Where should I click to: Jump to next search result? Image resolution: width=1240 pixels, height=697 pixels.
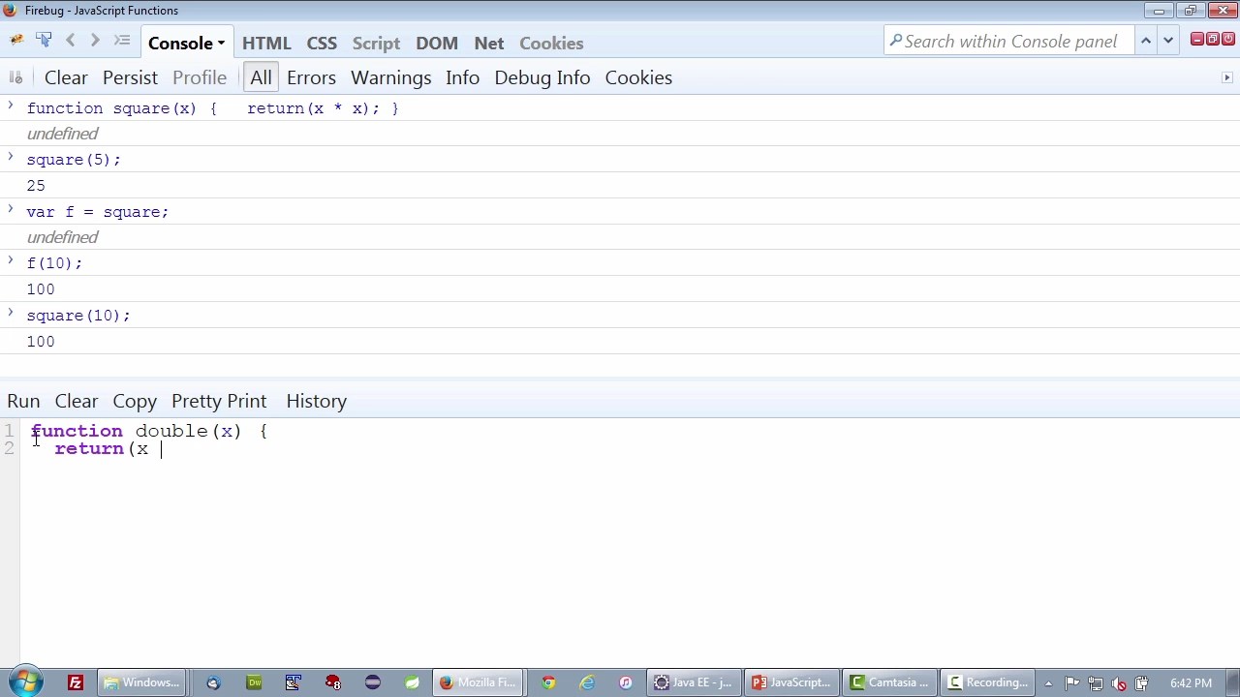pyautogui.click(x=1168, y=41)
